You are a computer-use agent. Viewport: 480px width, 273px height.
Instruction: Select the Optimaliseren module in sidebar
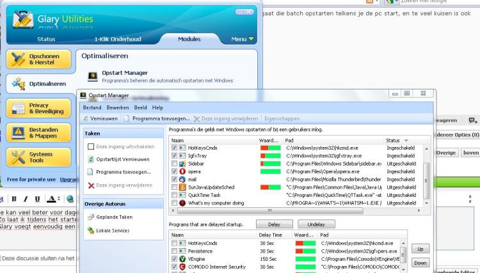coord(39,84)
